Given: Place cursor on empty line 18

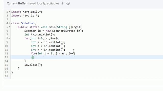Looking at the screenshot, I should [x=87, y=76].
